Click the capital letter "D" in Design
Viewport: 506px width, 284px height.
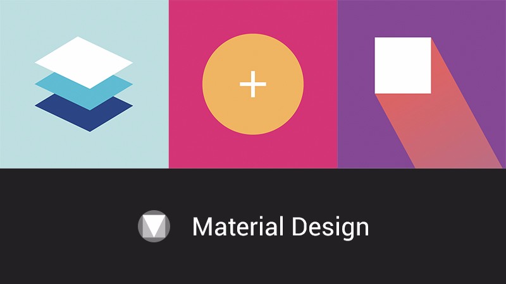click(299, 227)
